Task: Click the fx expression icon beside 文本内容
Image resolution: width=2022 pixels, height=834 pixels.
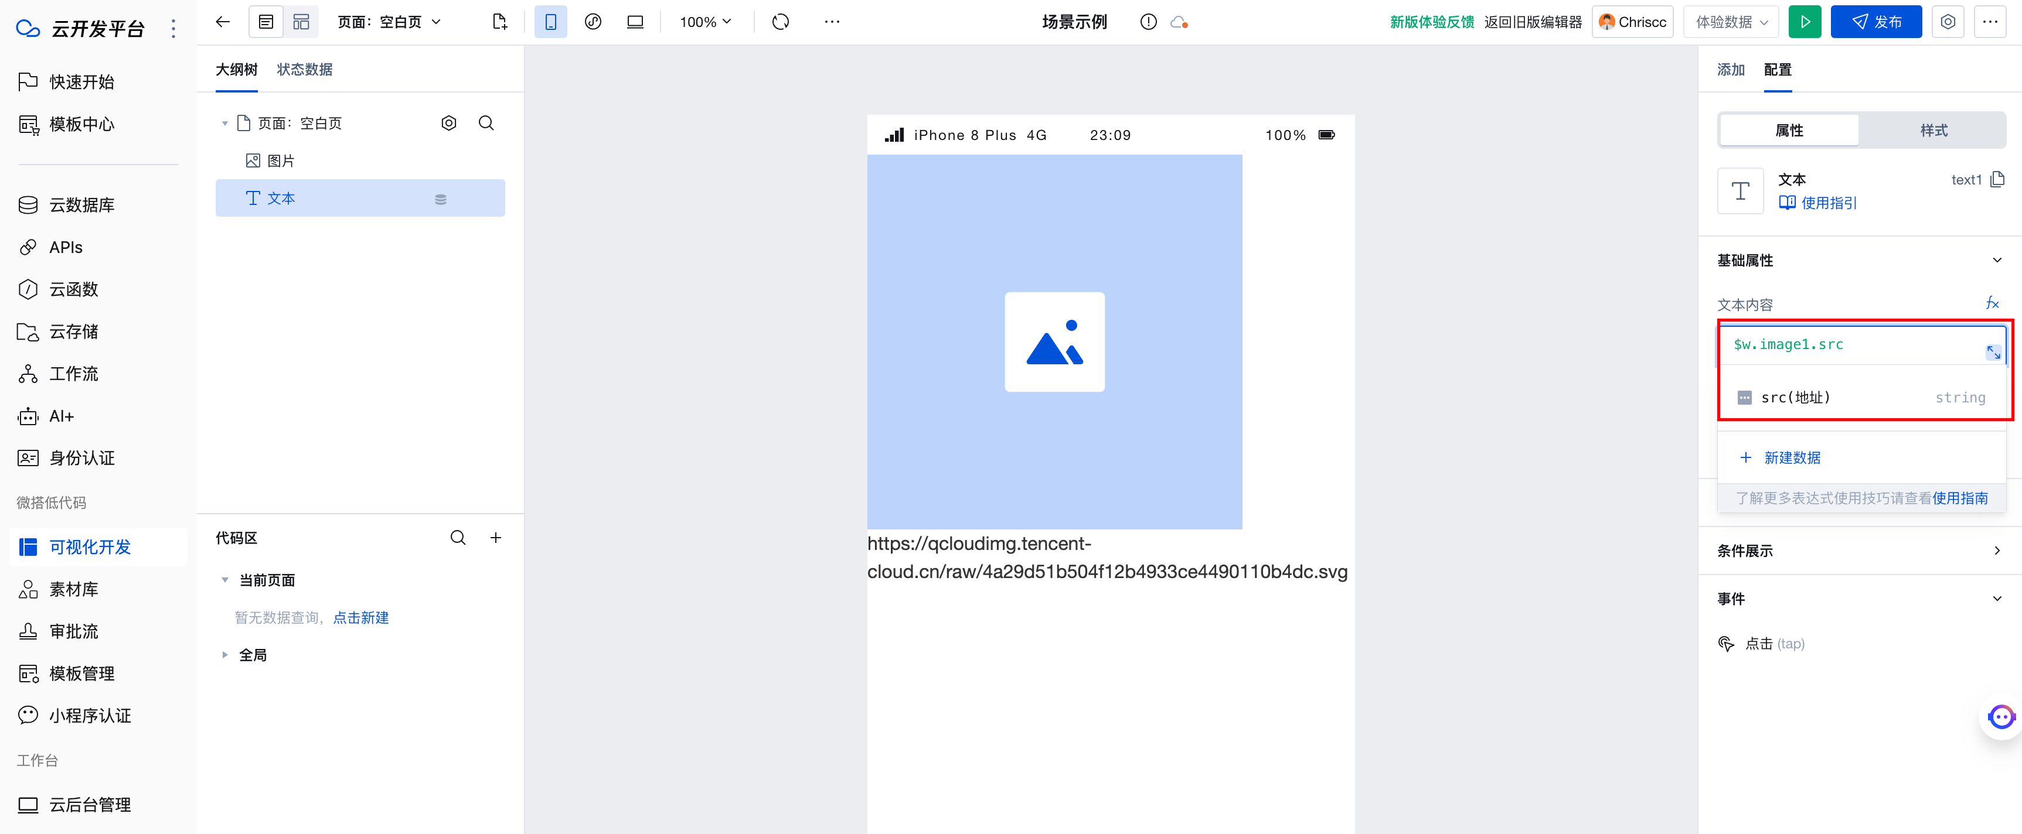Action: [x=1992, y=303]
